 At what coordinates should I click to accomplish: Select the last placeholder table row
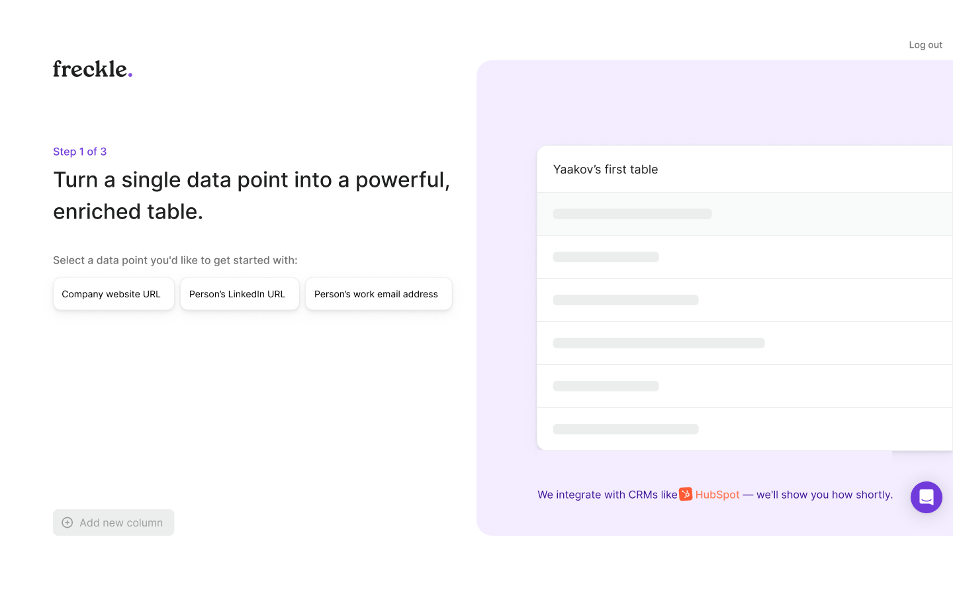(x=745, y=429)
